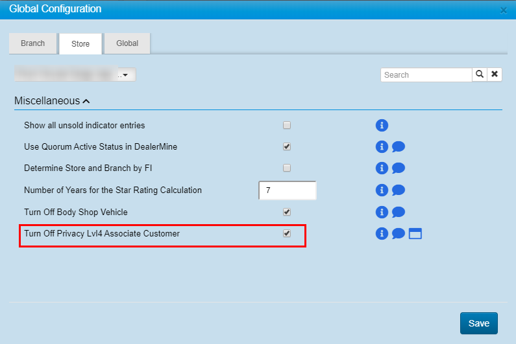Open comment icon for Privacy Lvl4 Associate Customer
Screen dimensions: 516x344
tap(399, 233)
